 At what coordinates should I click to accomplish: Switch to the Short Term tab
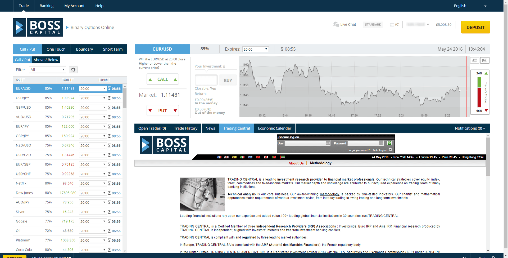pyautogui.click(x=113, y=49)
